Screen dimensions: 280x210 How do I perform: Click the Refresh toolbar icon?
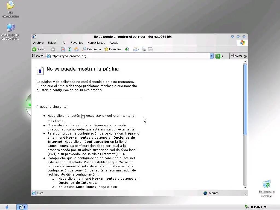point(70,49)
